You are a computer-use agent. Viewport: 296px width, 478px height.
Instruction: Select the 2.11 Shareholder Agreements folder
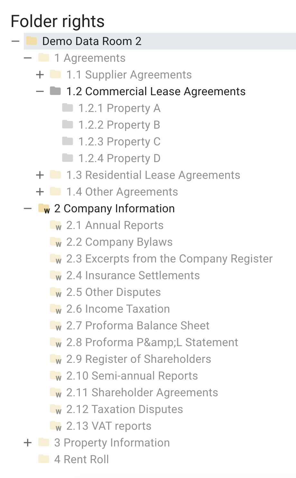142,392
